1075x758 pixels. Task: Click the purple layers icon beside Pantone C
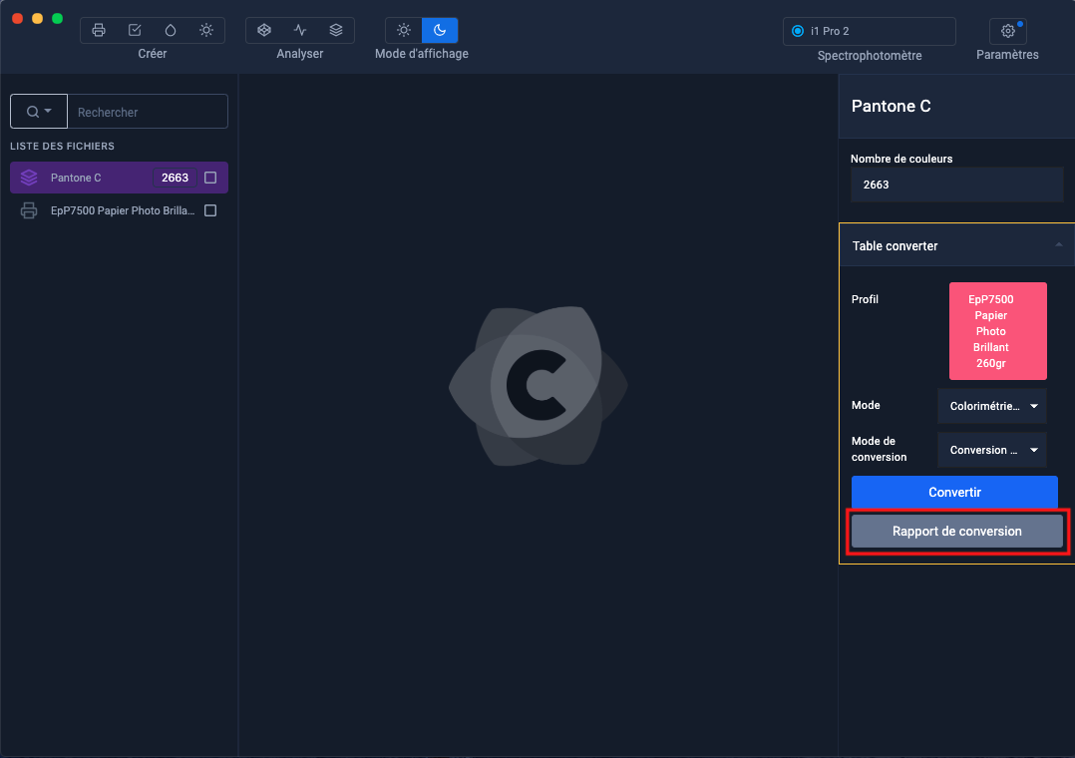(29, 178)
